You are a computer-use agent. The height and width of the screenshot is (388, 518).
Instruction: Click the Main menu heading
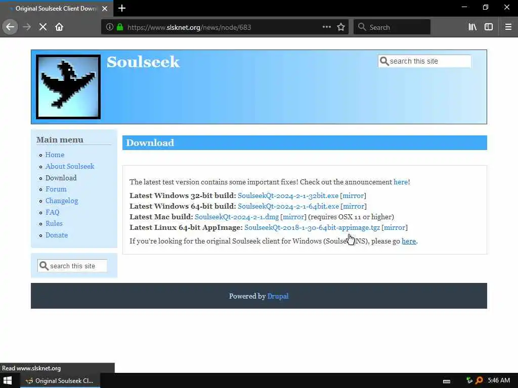60,140
